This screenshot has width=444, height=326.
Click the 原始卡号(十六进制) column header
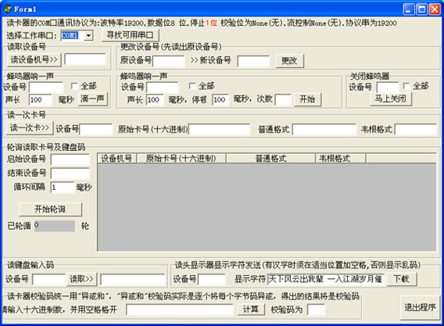[x=181, y=159]
